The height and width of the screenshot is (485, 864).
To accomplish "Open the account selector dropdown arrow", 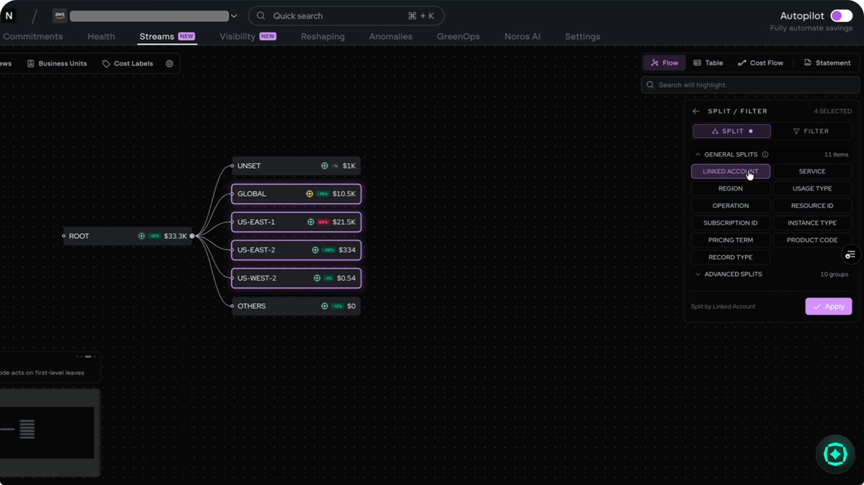I will (x=234, y=16).
